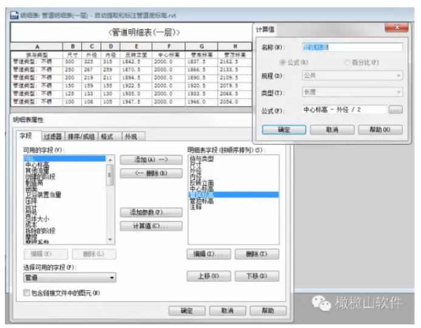Screen dimensions: 421x328
Task: Click the 添加(A) --> button
Action: [x=151, y=160]
